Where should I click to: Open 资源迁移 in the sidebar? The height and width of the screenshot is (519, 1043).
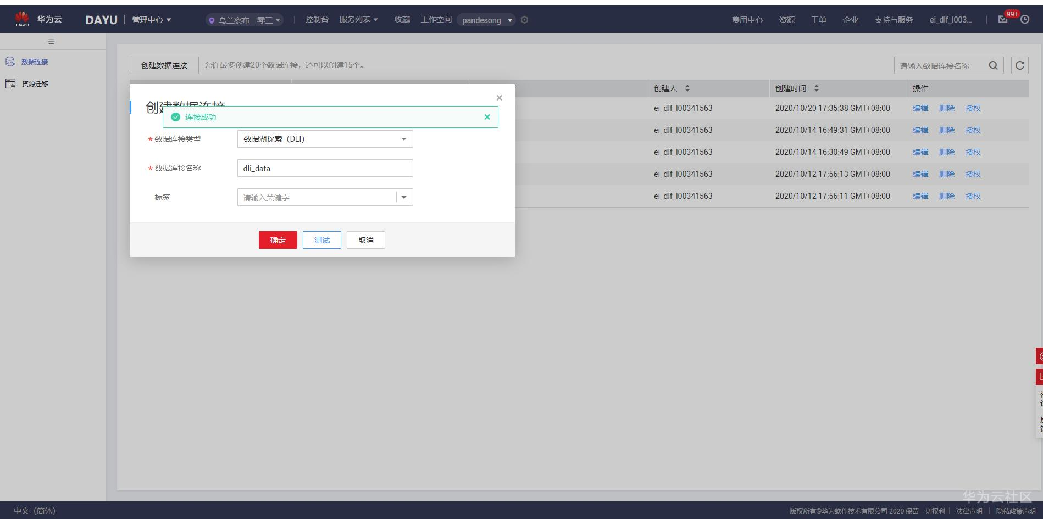click(35, 84)
